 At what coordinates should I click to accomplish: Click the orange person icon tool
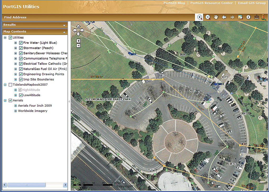click(263, 17)
